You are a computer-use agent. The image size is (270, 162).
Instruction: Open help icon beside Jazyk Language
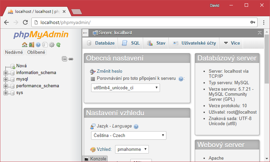pyautogui.click(x=136, y=126)
